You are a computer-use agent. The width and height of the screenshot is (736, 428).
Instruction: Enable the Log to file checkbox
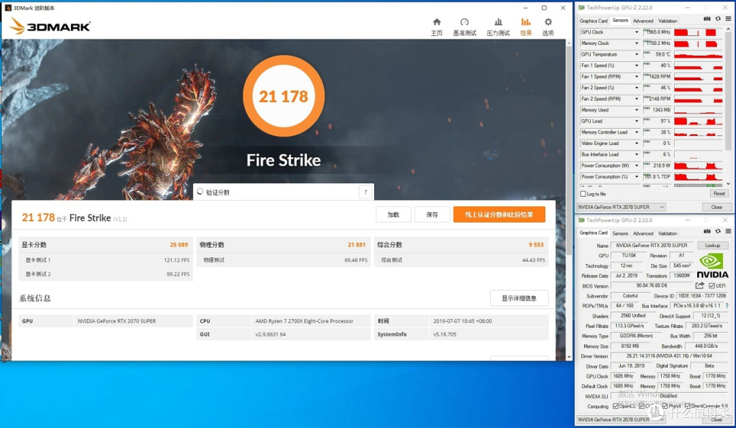pyautogui.click(x=583, y=194)
